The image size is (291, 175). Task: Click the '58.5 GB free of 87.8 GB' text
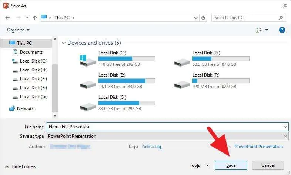coord(214,64)
